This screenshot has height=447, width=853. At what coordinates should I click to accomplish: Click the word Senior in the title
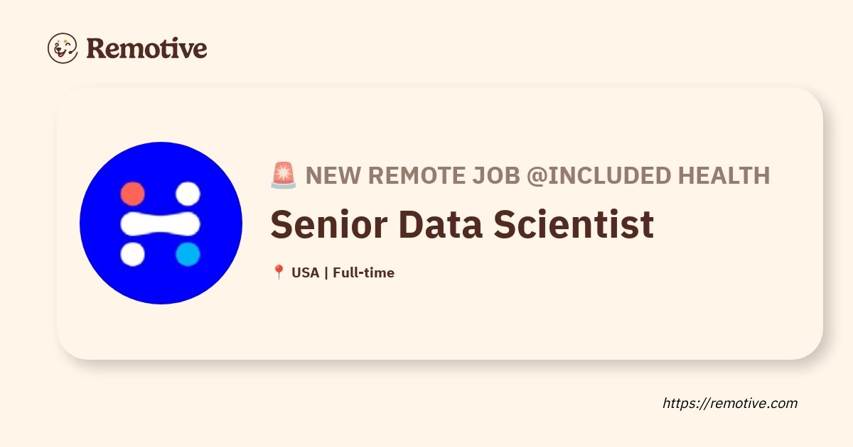tap(328, 224)
